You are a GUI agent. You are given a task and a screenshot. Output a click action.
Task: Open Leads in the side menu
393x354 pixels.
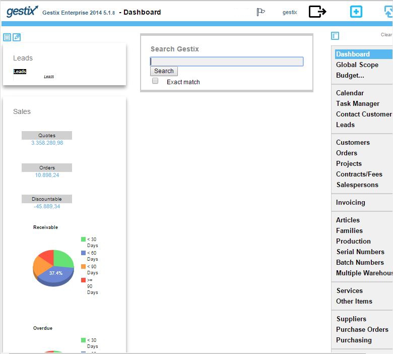(345, 125)
